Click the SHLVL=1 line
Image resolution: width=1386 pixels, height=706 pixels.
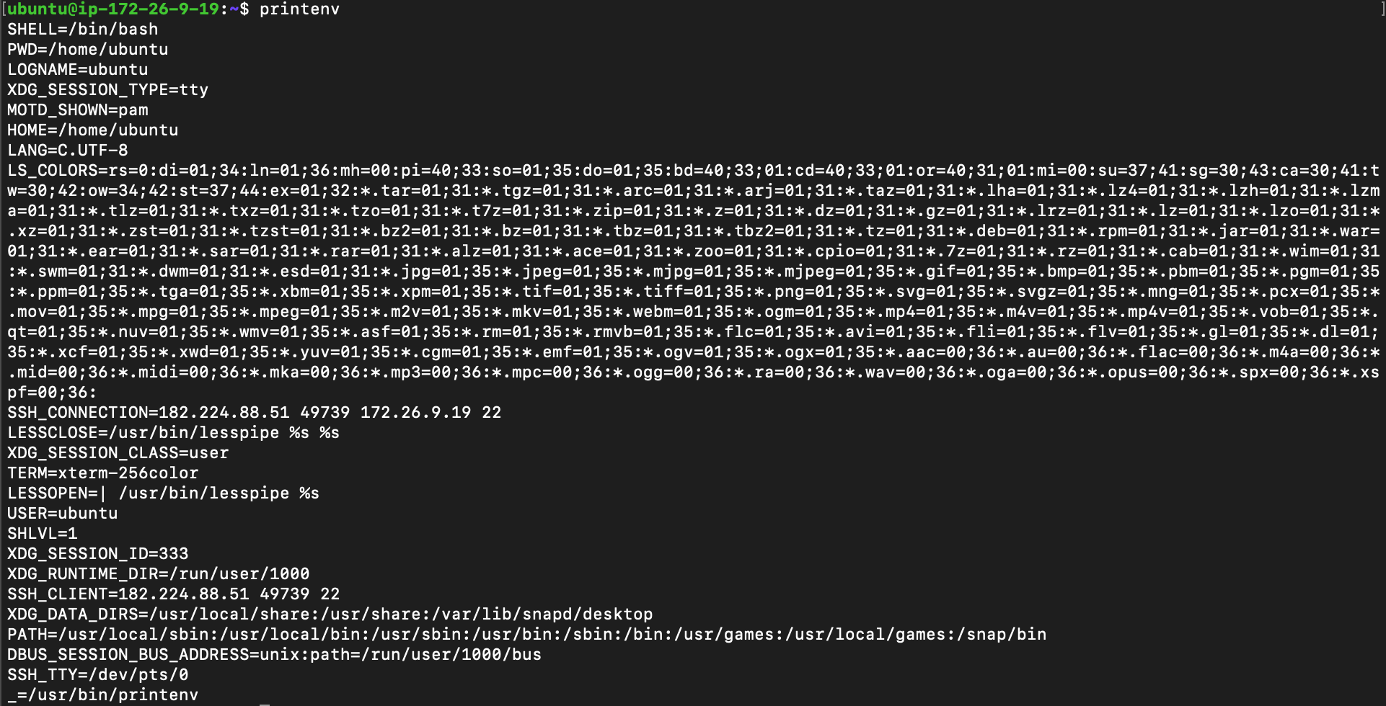43,534
